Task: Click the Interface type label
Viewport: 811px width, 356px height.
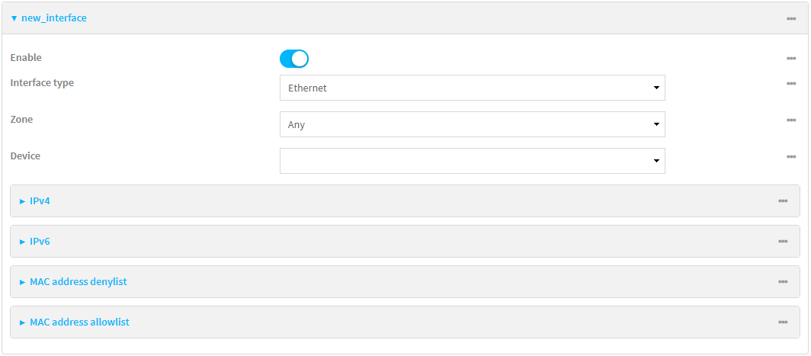Action: point(42,82)
